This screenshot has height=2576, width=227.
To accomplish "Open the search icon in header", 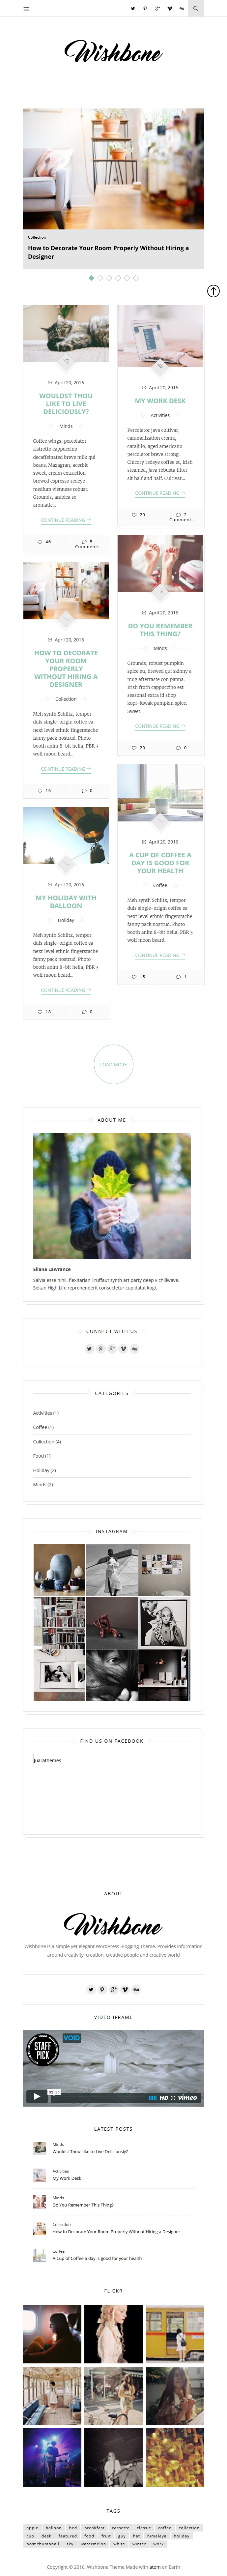I will pyautogui.click(x=195, y=8).
